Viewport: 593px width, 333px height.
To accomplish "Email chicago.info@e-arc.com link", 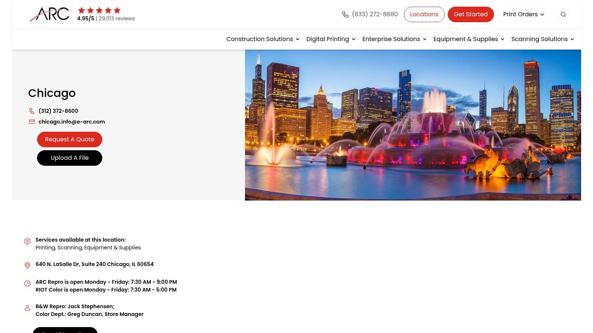I will click(72, 122).
